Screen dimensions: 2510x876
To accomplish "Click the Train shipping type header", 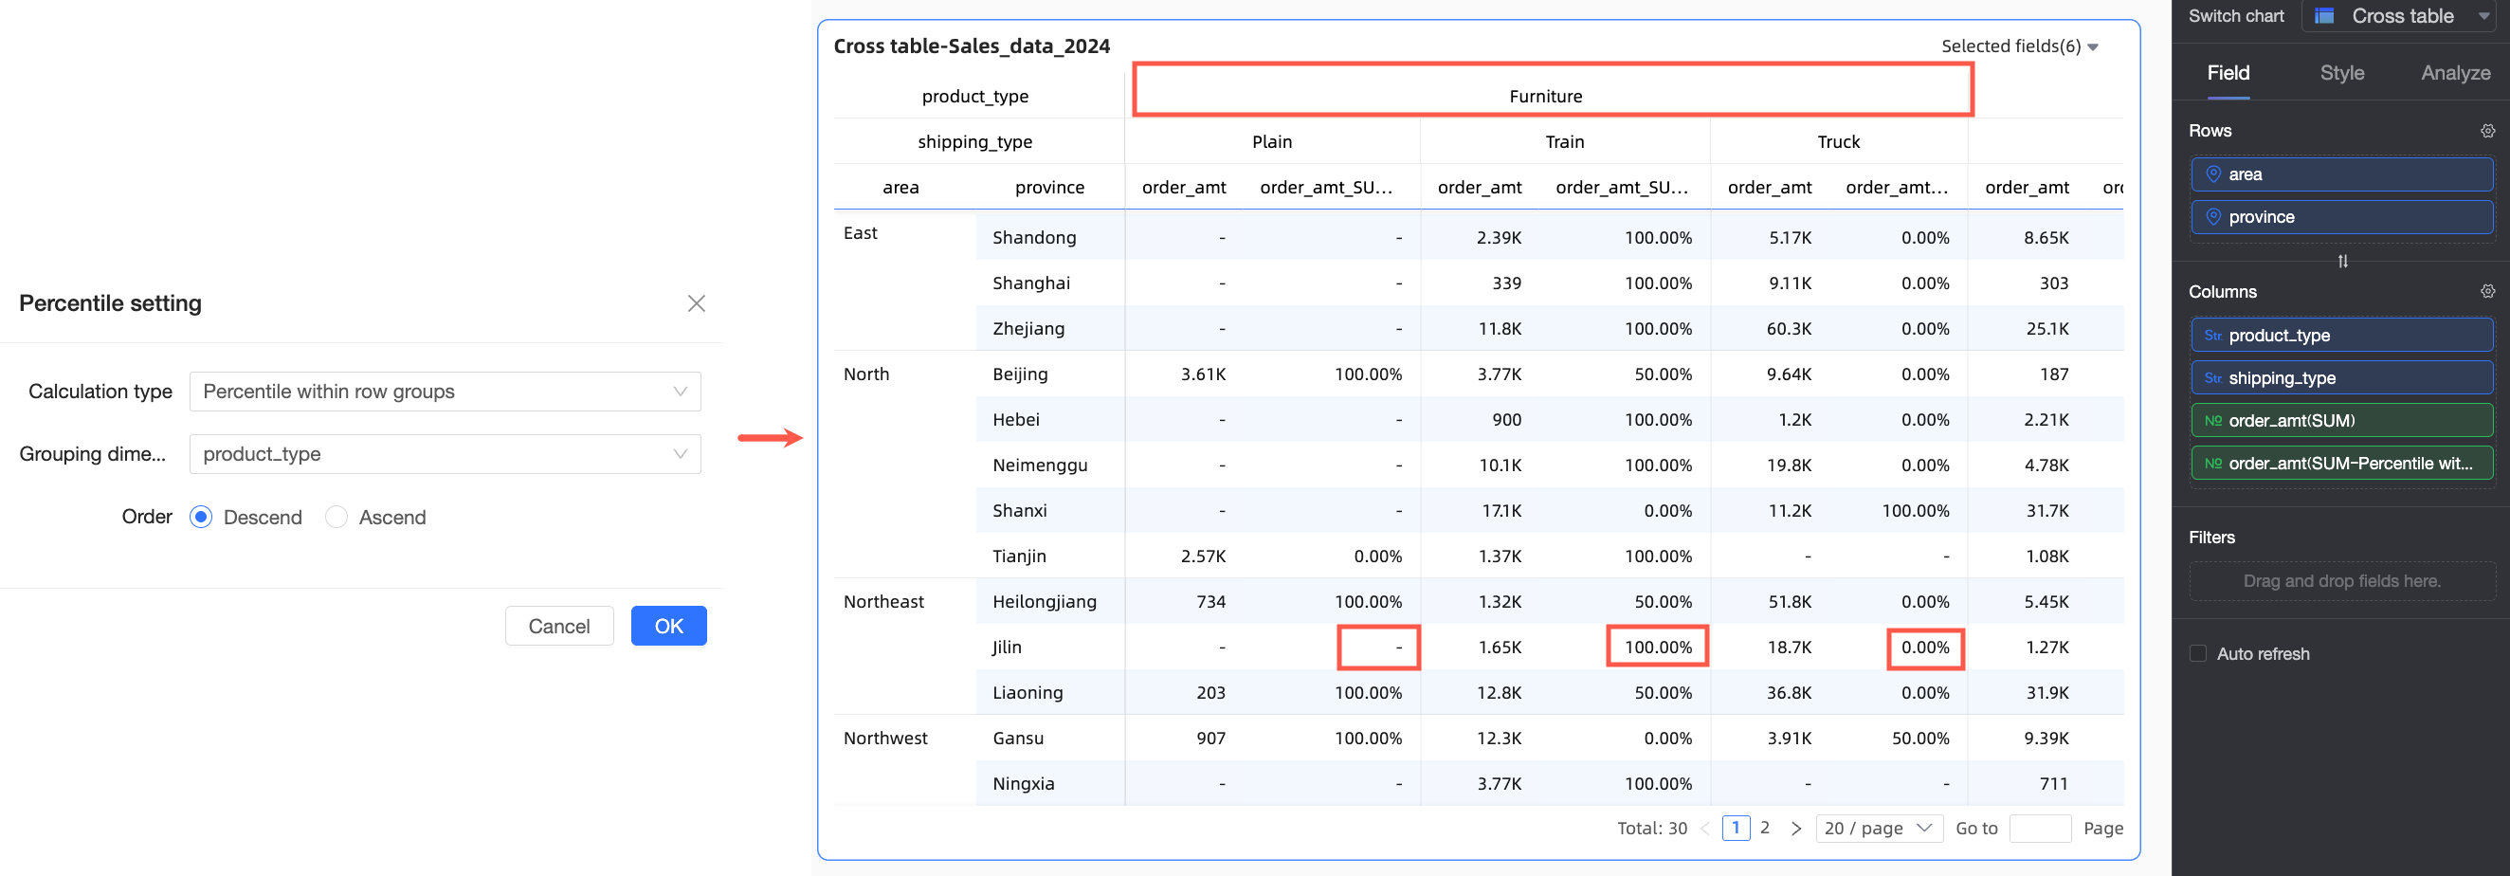I will 1564,142.
